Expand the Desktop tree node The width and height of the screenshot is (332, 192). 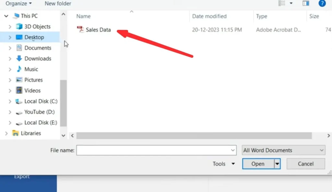point(10,37)
